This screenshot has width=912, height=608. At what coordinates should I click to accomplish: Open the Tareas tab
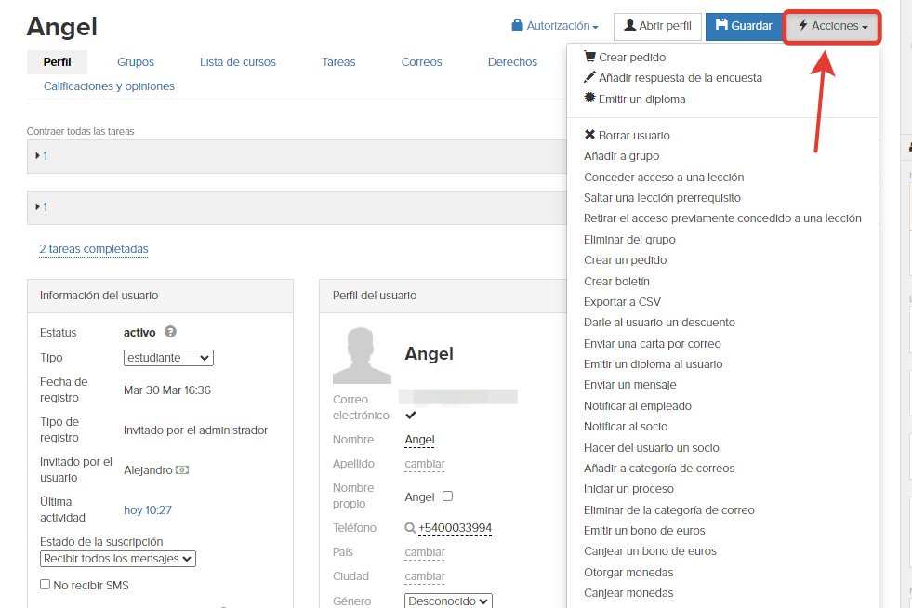[x=338, y=61]
